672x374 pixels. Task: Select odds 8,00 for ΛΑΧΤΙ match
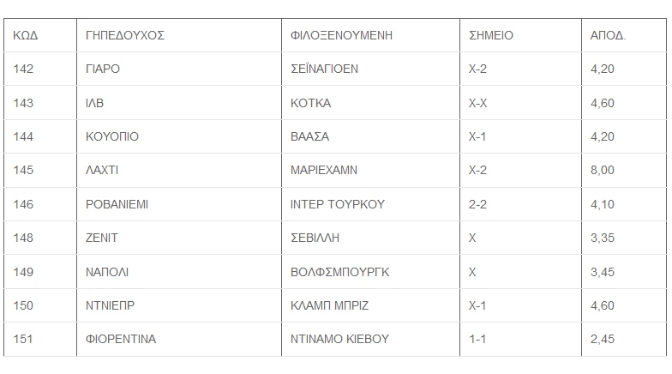click(603, 170)
